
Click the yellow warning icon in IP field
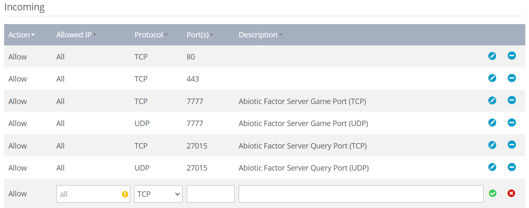pos(125,194)
